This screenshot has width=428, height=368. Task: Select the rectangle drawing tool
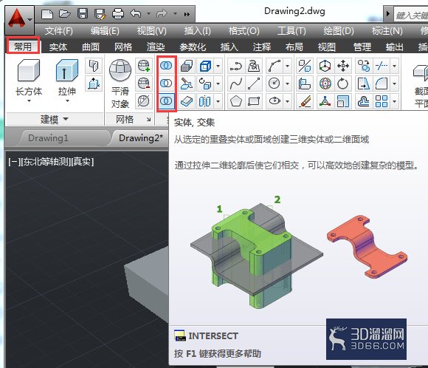tap(254, 101)
